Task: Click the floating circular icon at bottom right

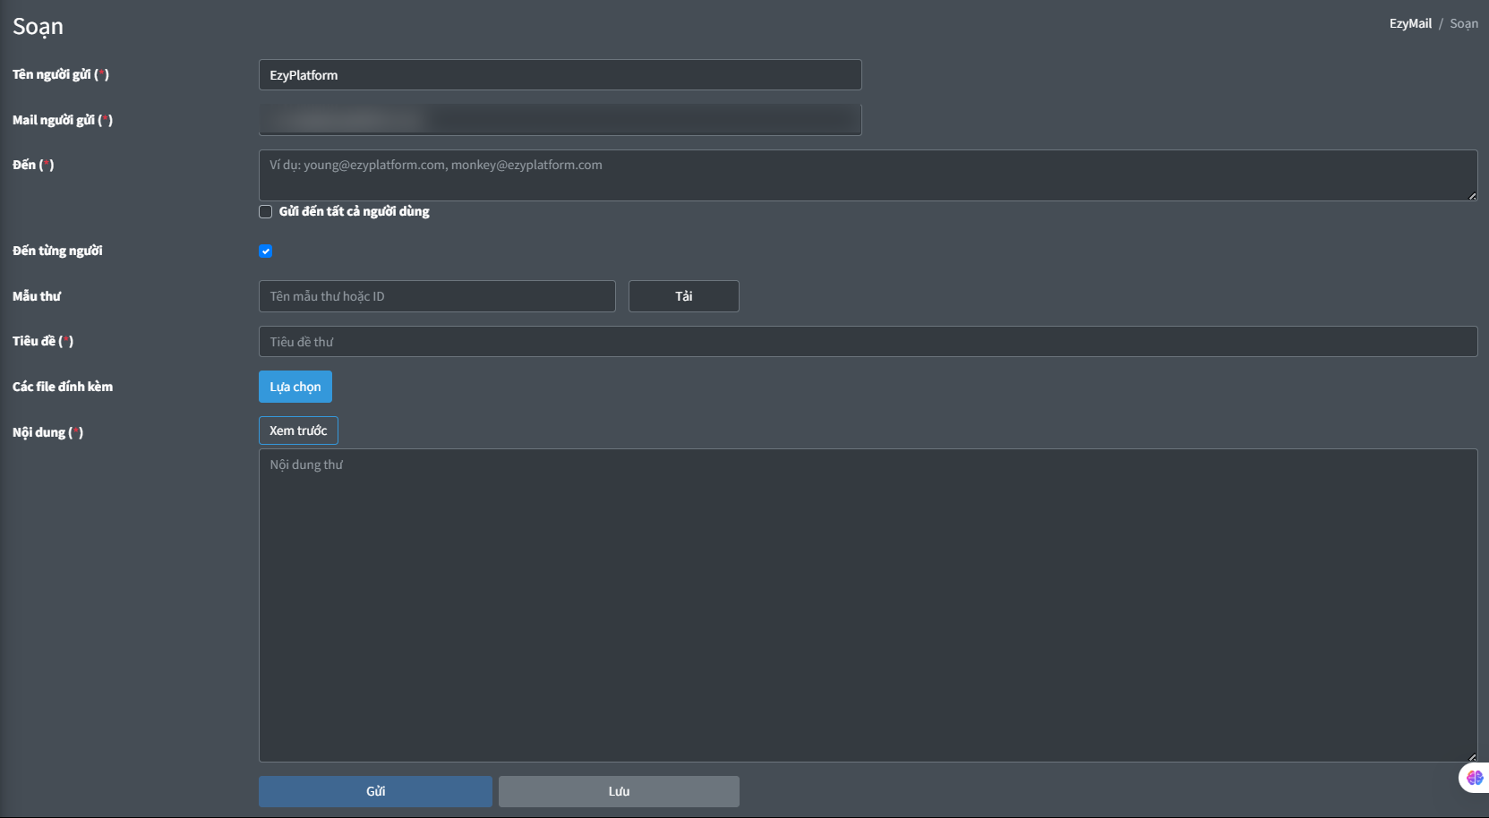Action: click(x=1474, y=777)
